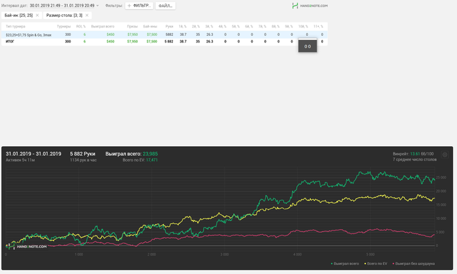Sort by the 8й, % column header
Screen dimensions: 457x274
(276, 26)
